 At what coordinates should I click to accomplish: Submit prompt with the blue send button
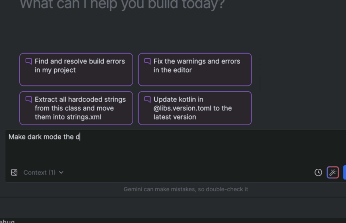click(344, 172)
